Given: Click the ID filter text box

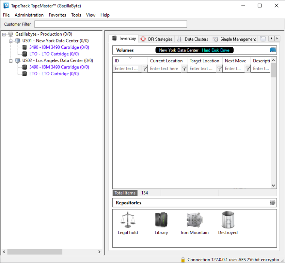Looking at the screenshot, I should [x=127, y=69].
